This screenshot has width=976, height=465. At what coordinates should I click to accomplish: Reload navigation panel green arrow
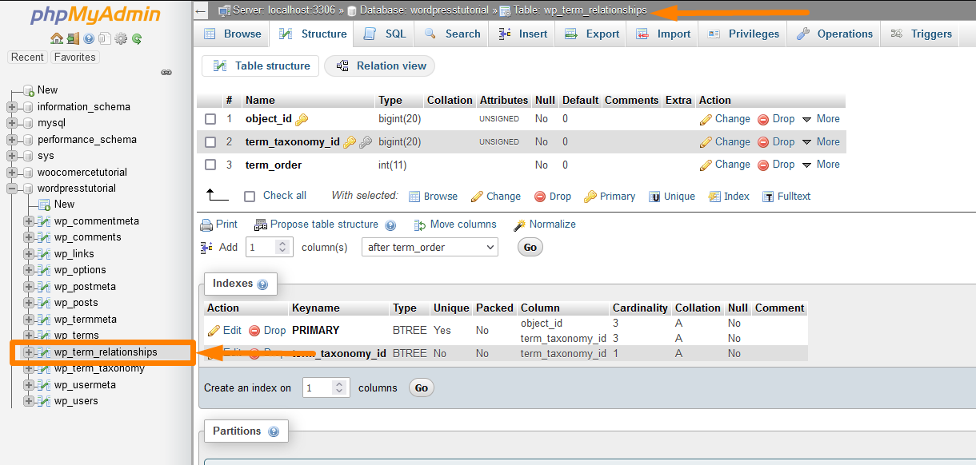(137, 38)
